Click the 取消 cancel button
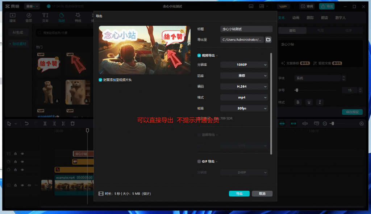The height and width of the screenshot is (214, 371). coord(262,194)
